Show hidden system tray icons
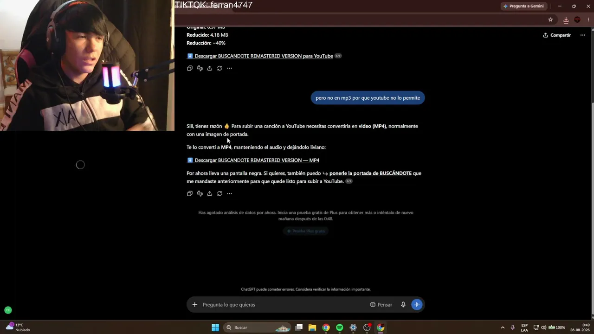The width and height of the screenshot is (594, 334). click(x=503, y=328)
